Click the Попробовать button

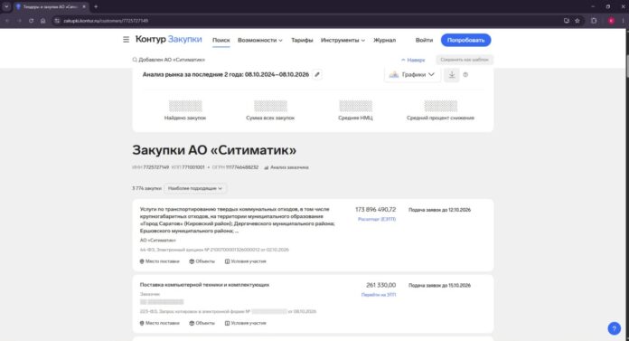tap(465, 40)
